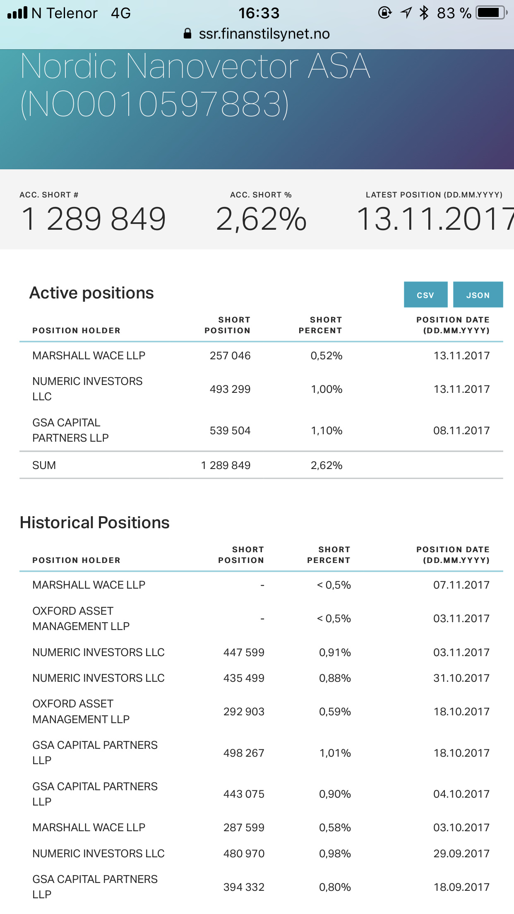
Task: Click Position Holder header under Active positions
Action: click(77, 330)
